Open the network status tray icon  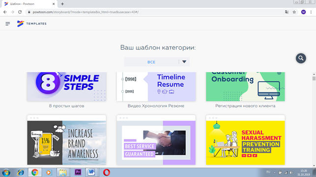point(286,173)
